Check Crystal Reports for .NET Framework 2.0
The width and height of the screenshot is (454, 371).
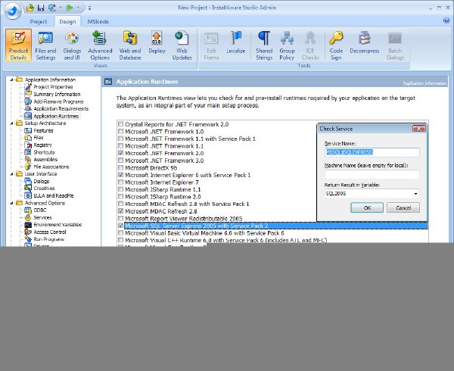[121, 124]
